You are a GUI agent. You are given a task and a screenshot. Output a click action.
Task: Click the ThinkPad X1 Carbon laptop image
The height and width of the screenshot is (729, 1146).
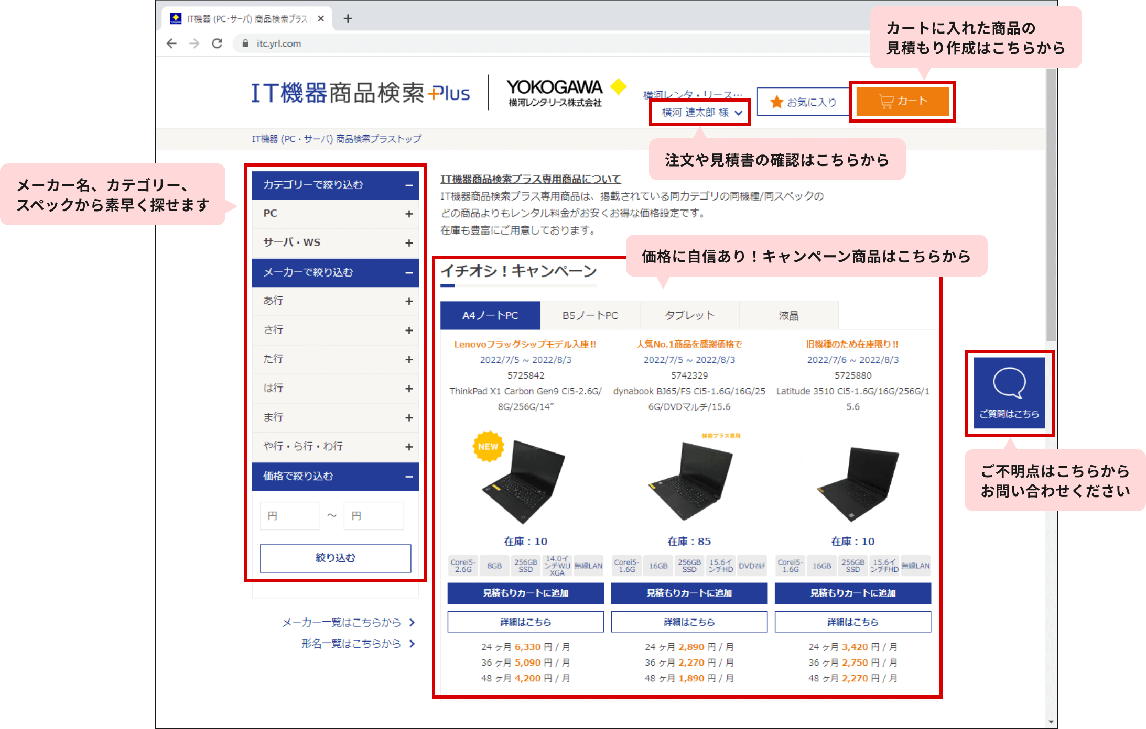[x=523, y=482]
